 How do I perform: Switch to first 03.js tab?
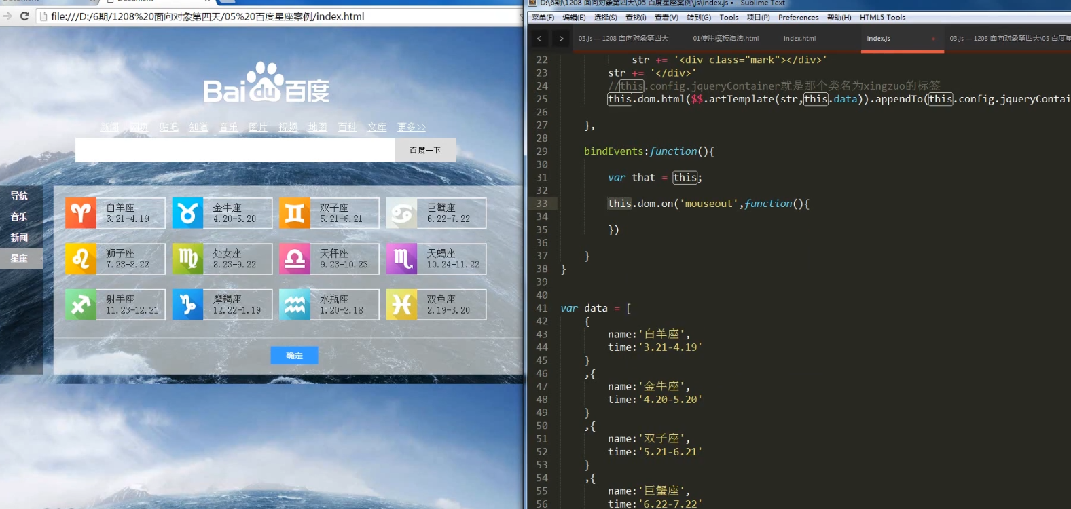(x=623, y=39)
